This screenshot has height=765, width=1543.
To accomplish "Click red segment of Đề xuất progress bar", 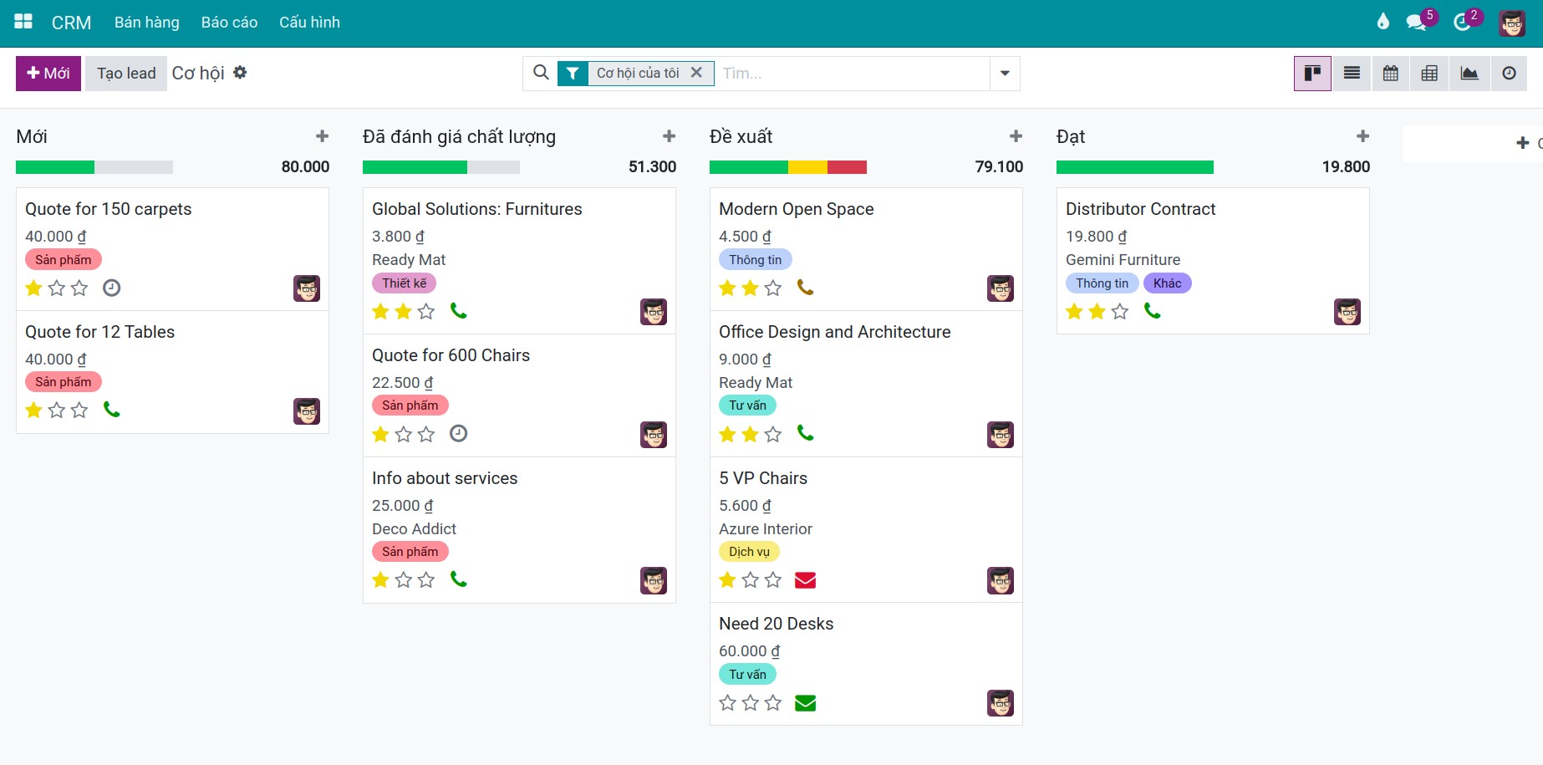I will [x=847, y=167].
